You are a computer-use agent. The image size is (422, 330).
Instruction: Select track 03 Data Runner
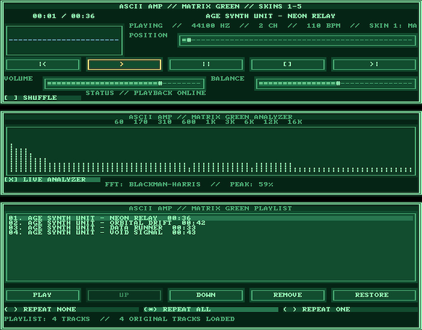(211, 228)
